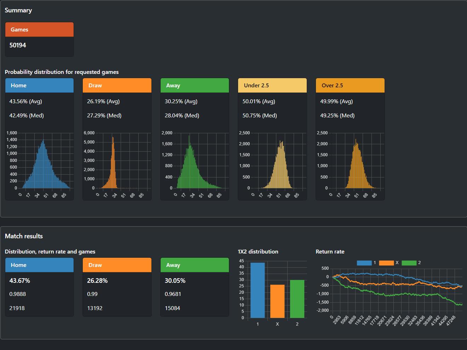Select the 1X2 distribution chart title
Viewport: 467px width, 350px height.
258,252
